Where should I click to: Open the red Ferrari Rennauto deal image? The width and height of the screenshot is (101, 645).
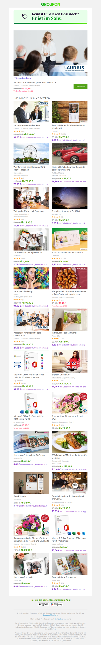(69, 154)
